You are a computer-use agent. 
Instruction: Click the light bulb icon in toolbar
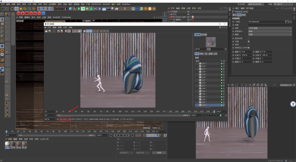(112, 9)
